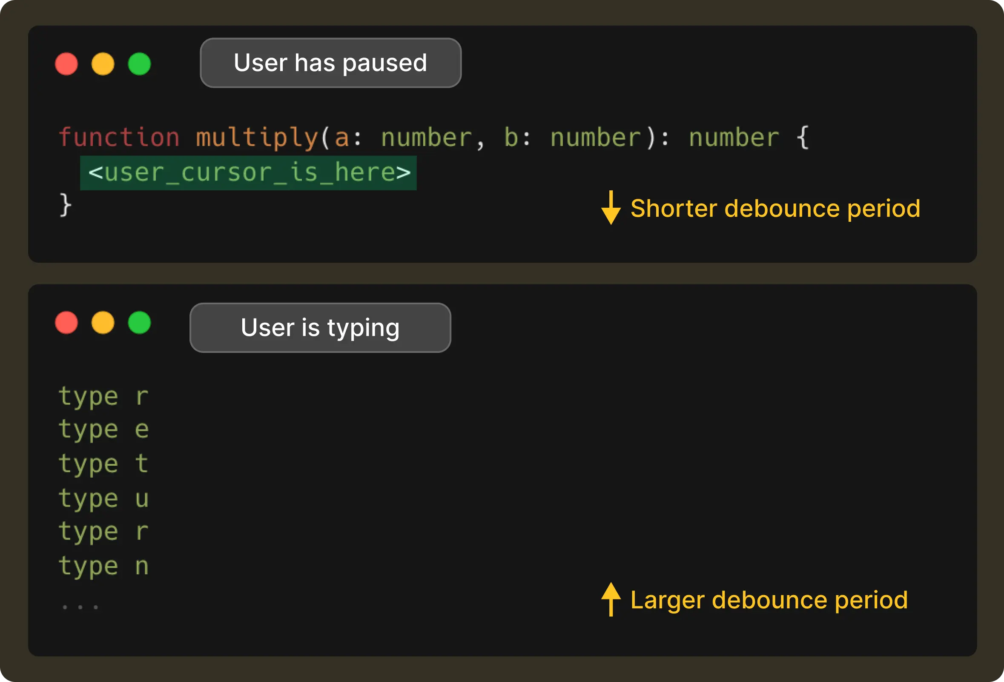Click 'Shorter debounce period' text

(x=775, y=209)
